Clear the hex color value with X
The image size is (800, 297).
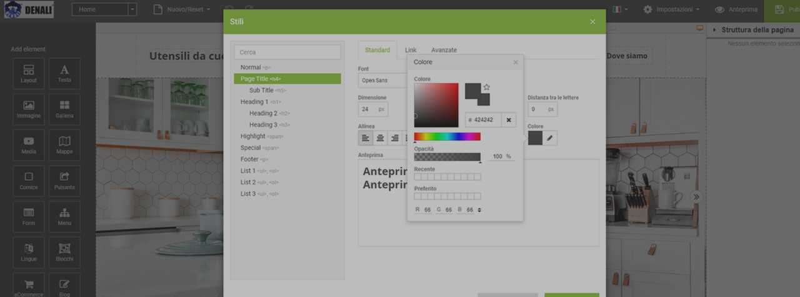(x=509, y=120)
